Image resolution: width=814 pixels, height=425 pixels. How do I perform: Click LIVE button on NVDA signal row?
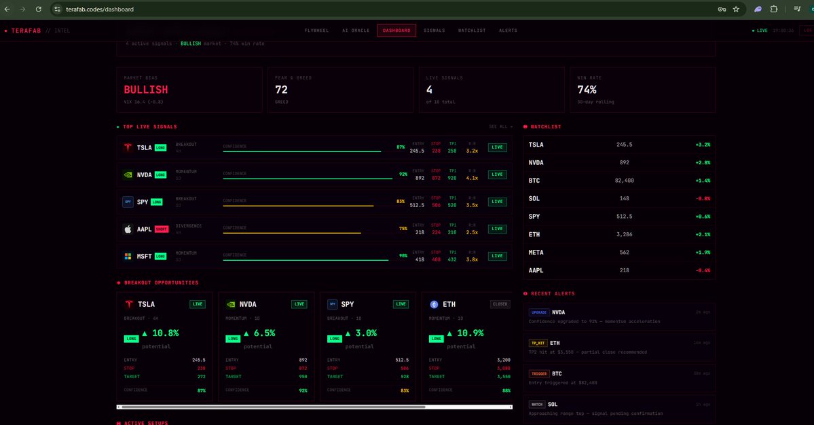pyautogui.click(x=498, y=174)
